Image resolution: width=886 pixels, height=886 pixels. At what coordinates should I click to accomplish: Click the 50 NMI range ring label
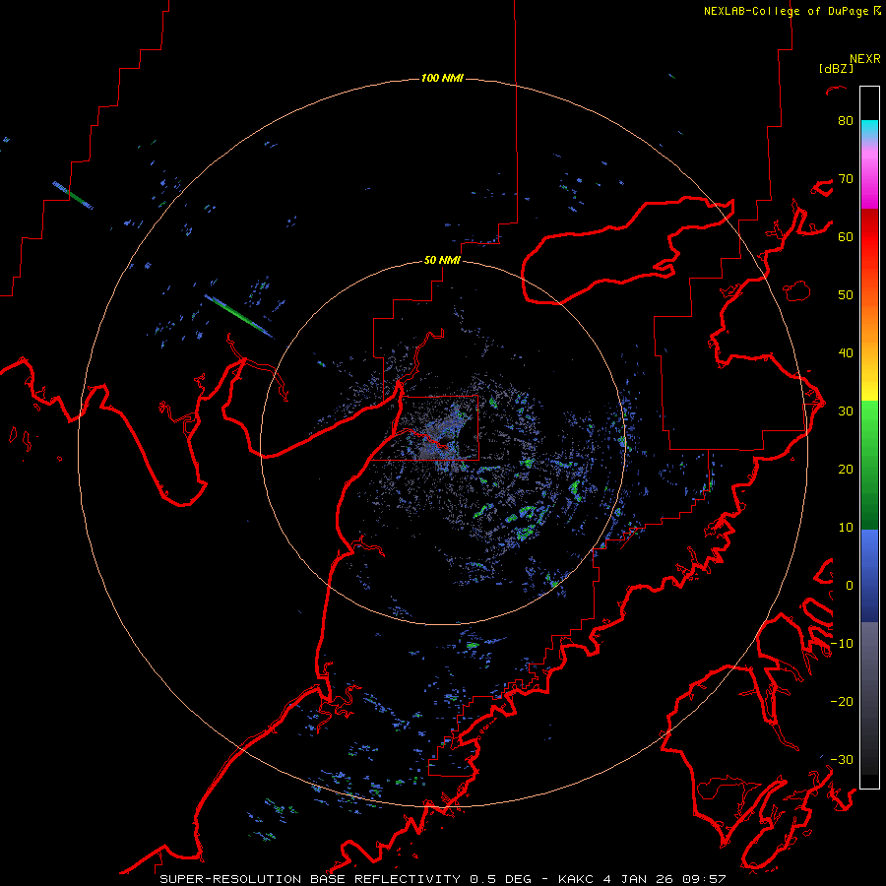tap(442, 261)
